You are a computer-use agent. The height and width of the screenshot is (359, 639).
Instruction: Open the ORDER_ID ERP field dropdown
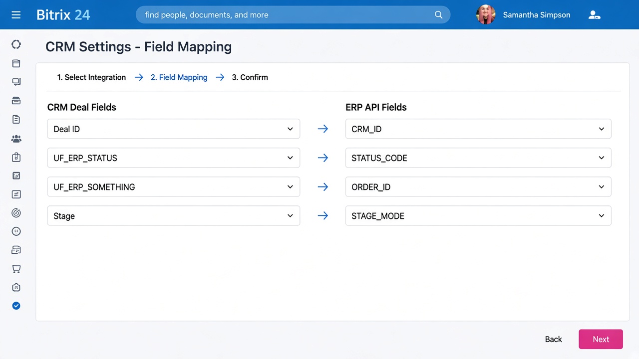[x=478, y=187]
